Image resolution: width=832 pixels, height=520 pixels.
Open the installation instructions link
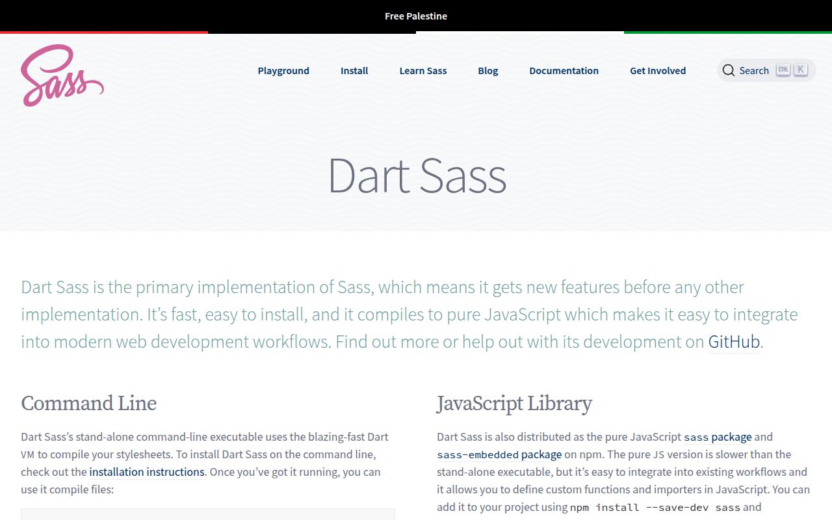147,472
